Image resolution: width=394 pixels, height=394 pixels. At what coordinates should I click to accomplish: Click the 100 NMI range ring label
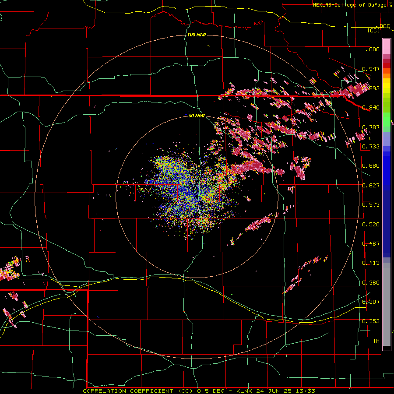click(x=197, y=35)
